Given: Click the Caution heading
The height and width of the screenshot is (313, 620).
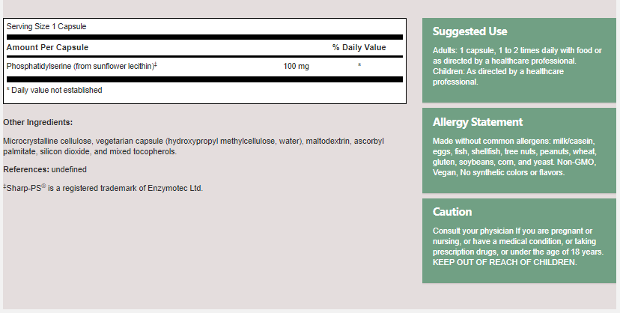Looking at the screenshot, I should coord(452,212).
